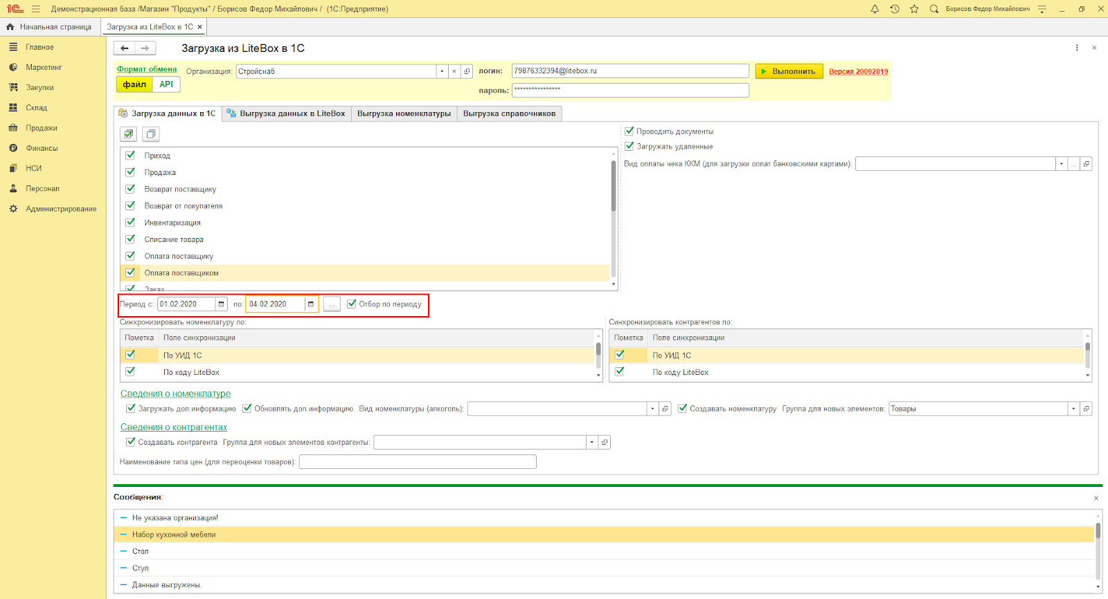Viewport: 1108px width, 599px height.
Task: Switch to Загрузка данных в 1С tab
Action: [168, 113]
